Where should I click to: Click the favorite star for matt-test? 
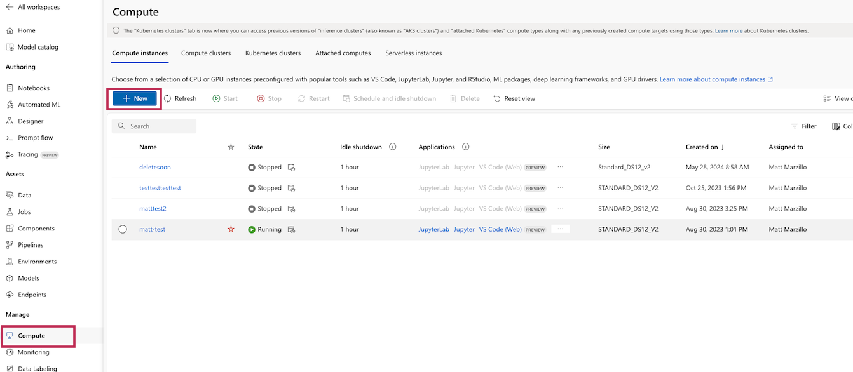231,229
